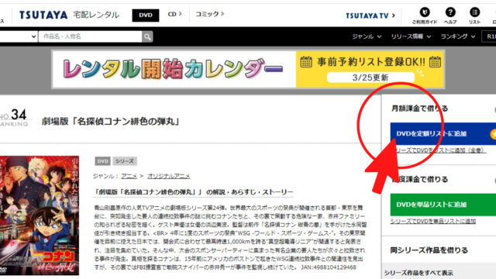The height and width of the screenshot is (279, 496).
Task: Open the TSUTAYA TV link
Action: (370, 15)
